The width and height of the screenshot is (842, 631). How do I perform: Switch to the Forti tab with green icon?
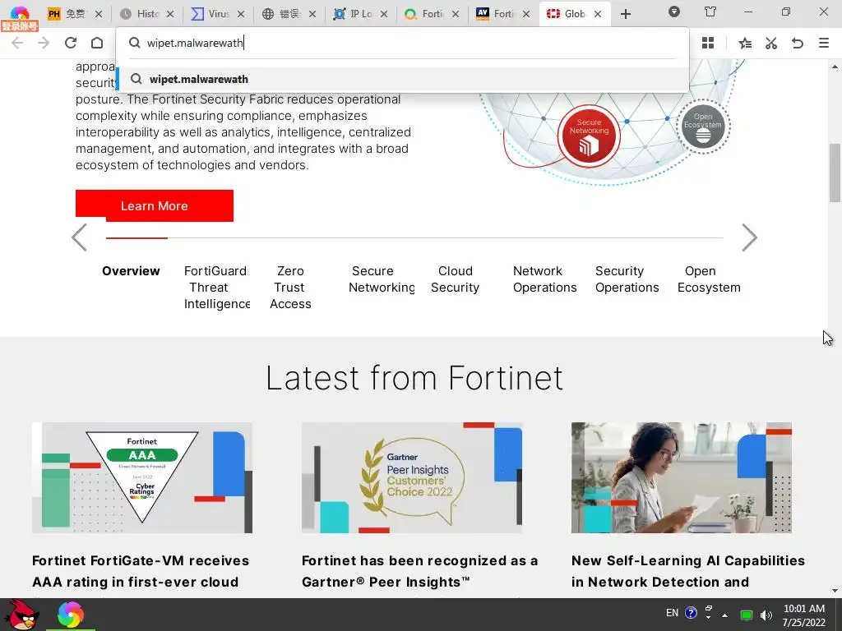pyautogui.click(x=431, y=14)
